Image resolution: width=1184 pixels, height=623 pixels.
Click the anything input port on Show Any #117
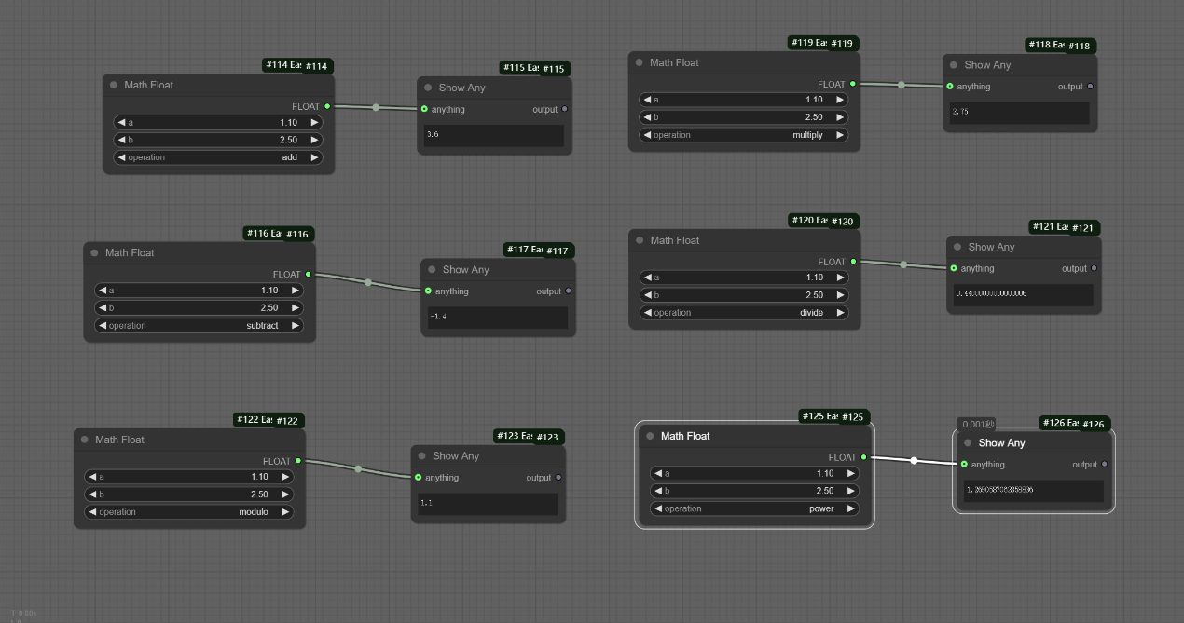click(x=428, y=291)
